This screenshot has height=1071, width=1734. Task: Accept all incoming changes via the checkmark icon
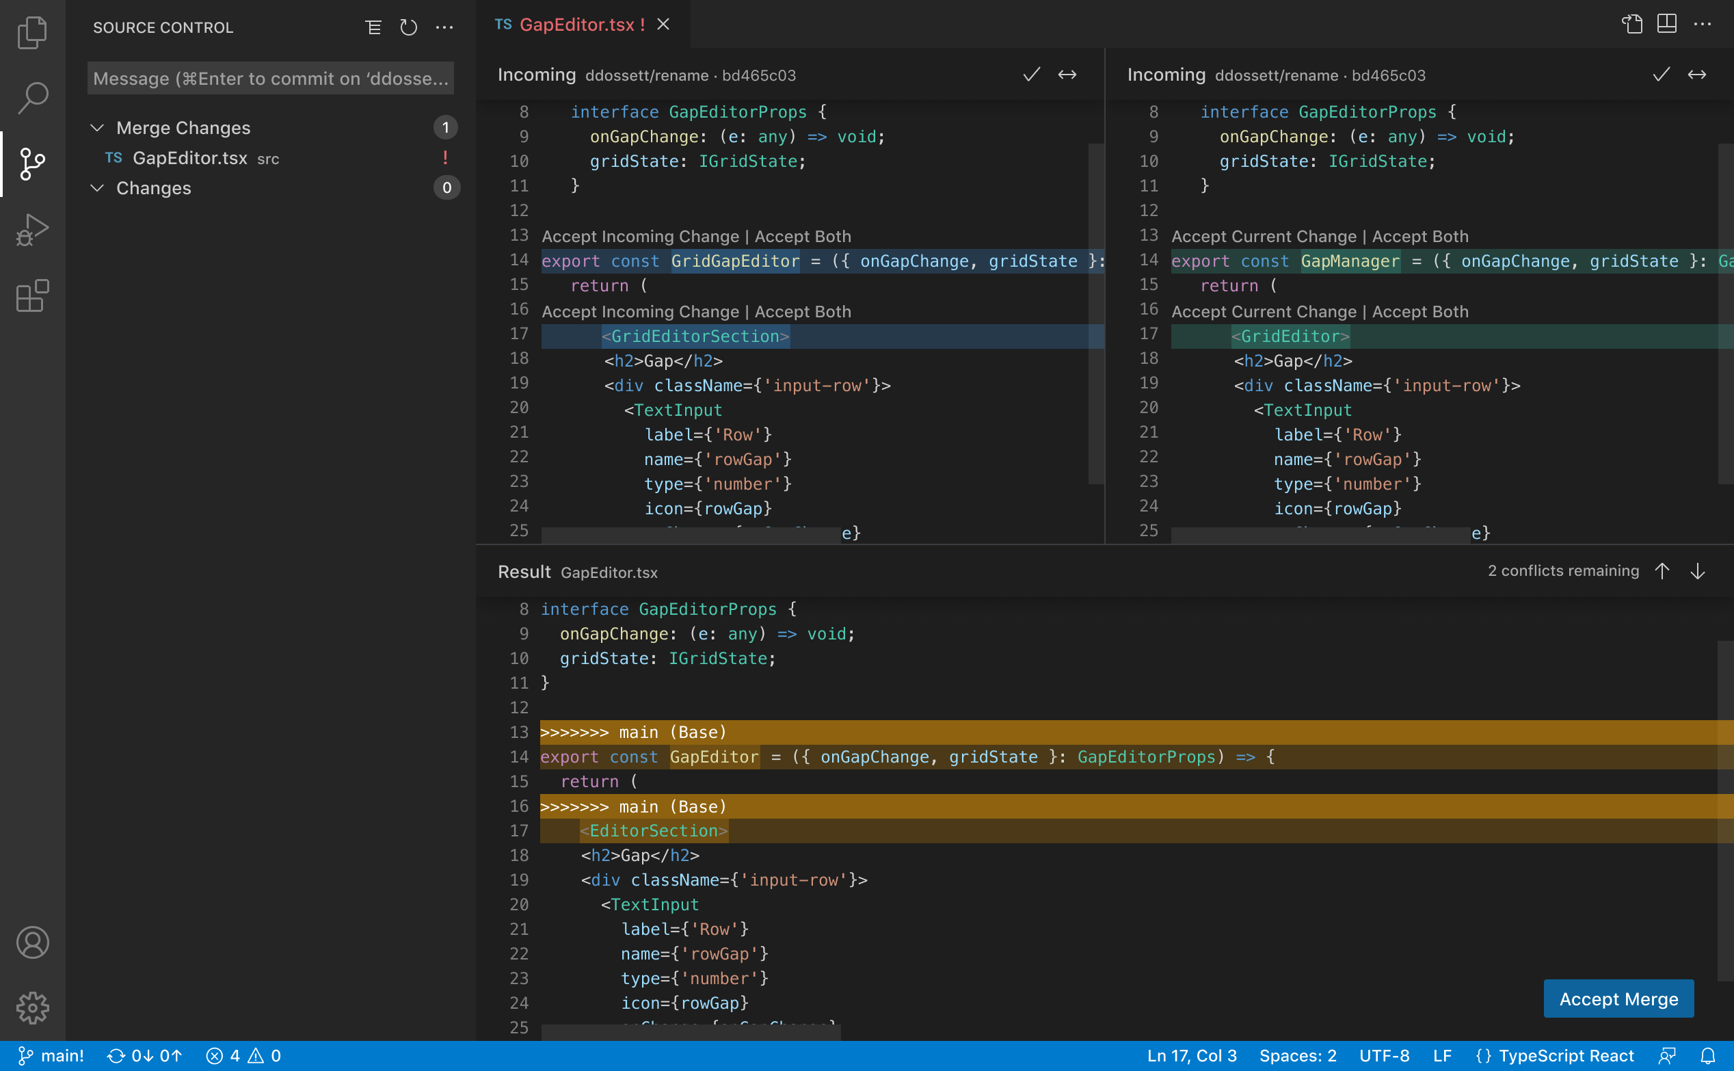[x=1031, y=75]
